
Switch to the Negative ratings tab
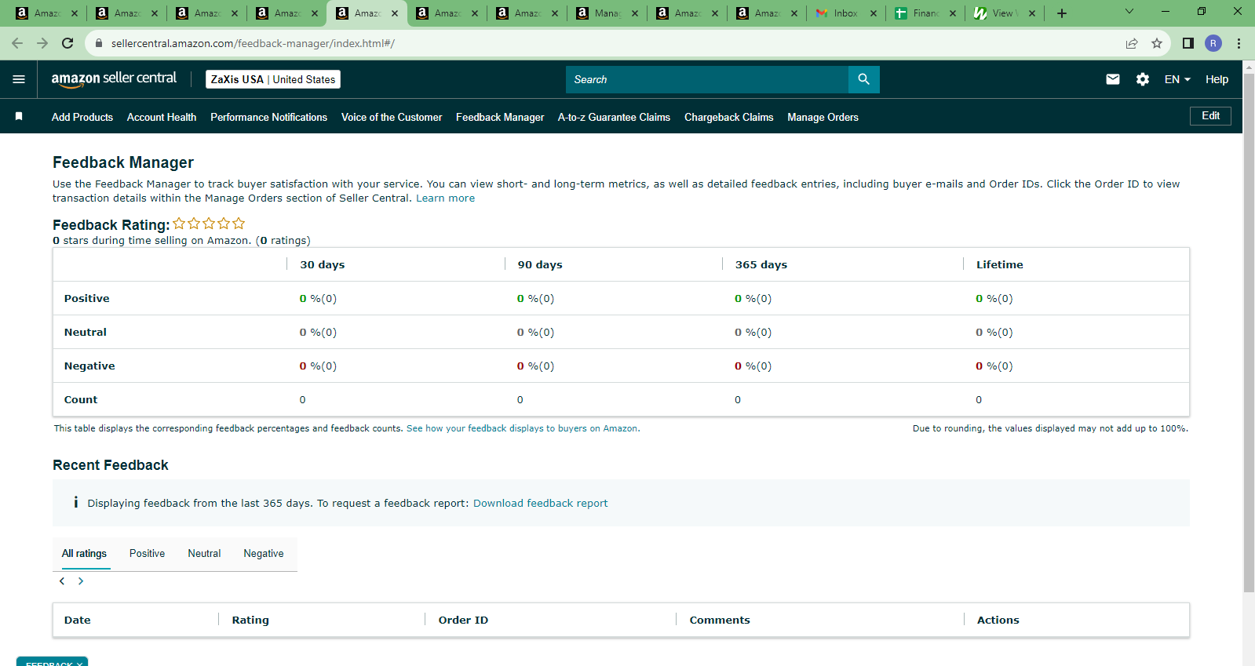(264, 553)
